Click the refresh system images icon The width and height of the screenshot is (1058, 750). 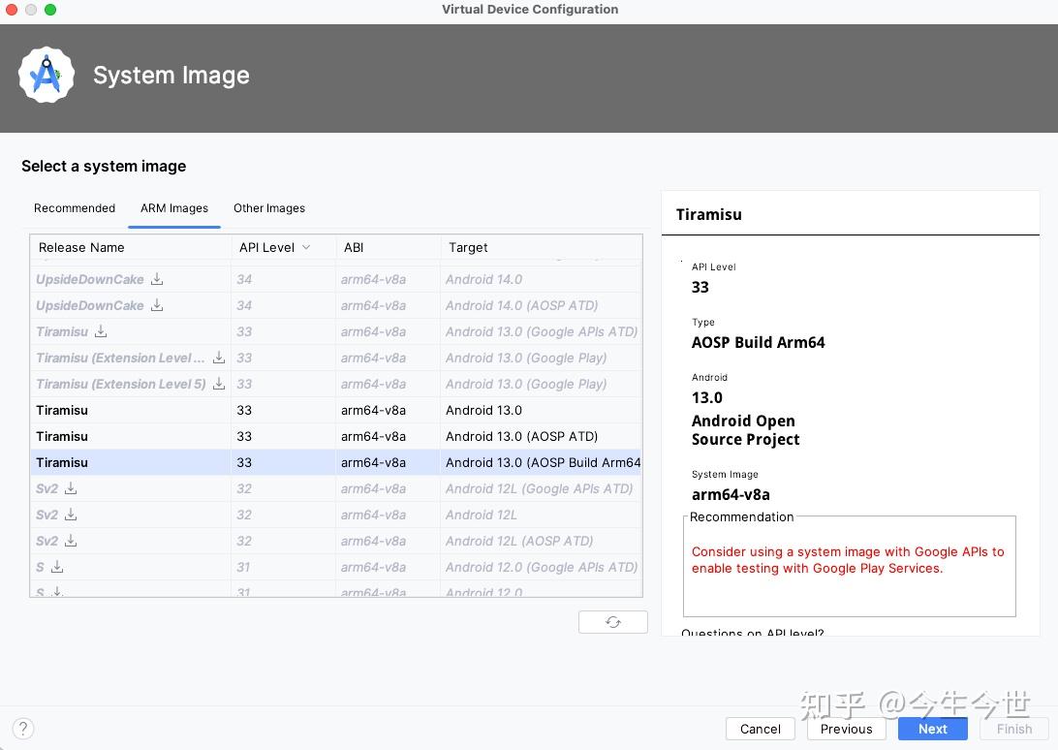pyautogui.click(x=612, y=622)
